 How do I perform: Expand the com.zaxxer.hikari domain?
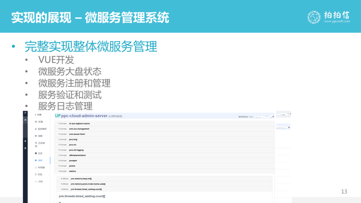click(x=164, y=134)
